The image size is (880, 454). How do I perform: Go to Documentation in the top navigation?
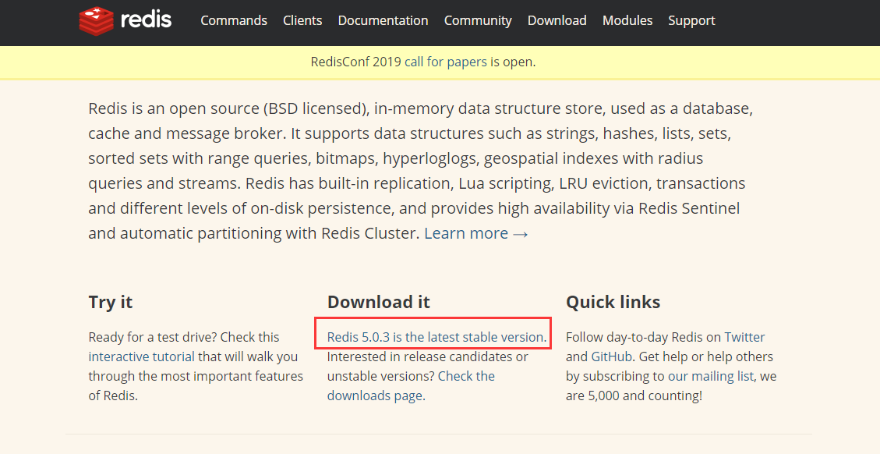click(x=383, y=21)
